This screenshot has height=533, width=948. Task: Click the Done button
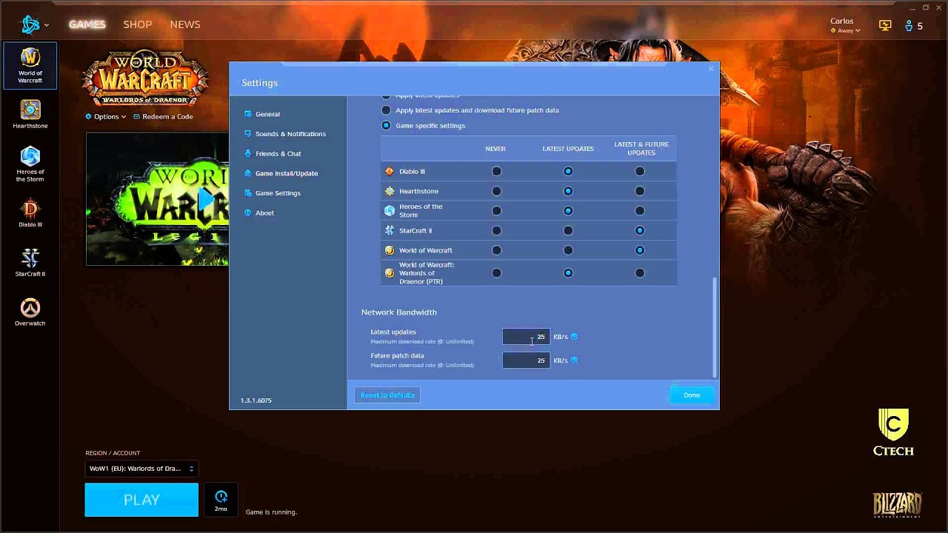[692, 395]
